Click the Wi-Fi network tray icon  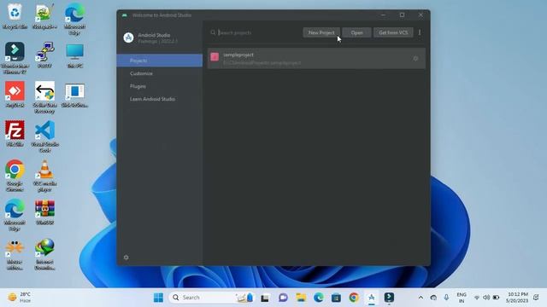coord(477,298)
